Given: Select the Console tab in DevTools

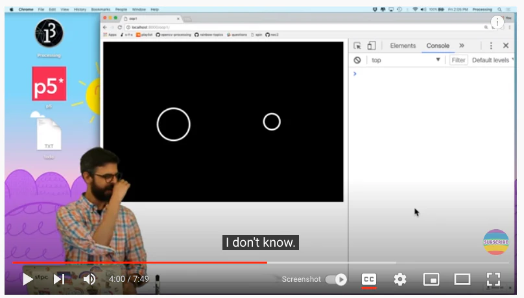Looking at the screenshot, I should [x=438, y=46].
